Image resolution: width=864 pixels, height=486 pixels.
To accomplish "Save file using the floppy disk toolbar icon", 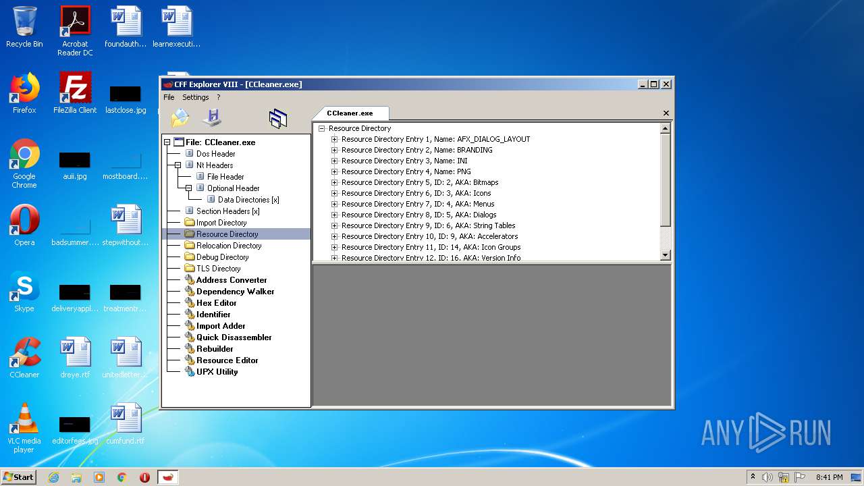I will click(x=213, y=118).
